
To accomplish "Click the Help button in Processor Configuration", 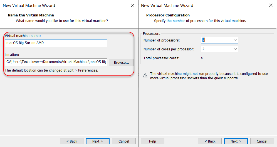I will pyautogui.click(x=152, y=141).
